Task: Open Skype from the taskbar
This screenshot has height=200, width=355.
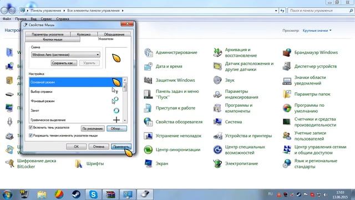Action: (x=93, y=194)
